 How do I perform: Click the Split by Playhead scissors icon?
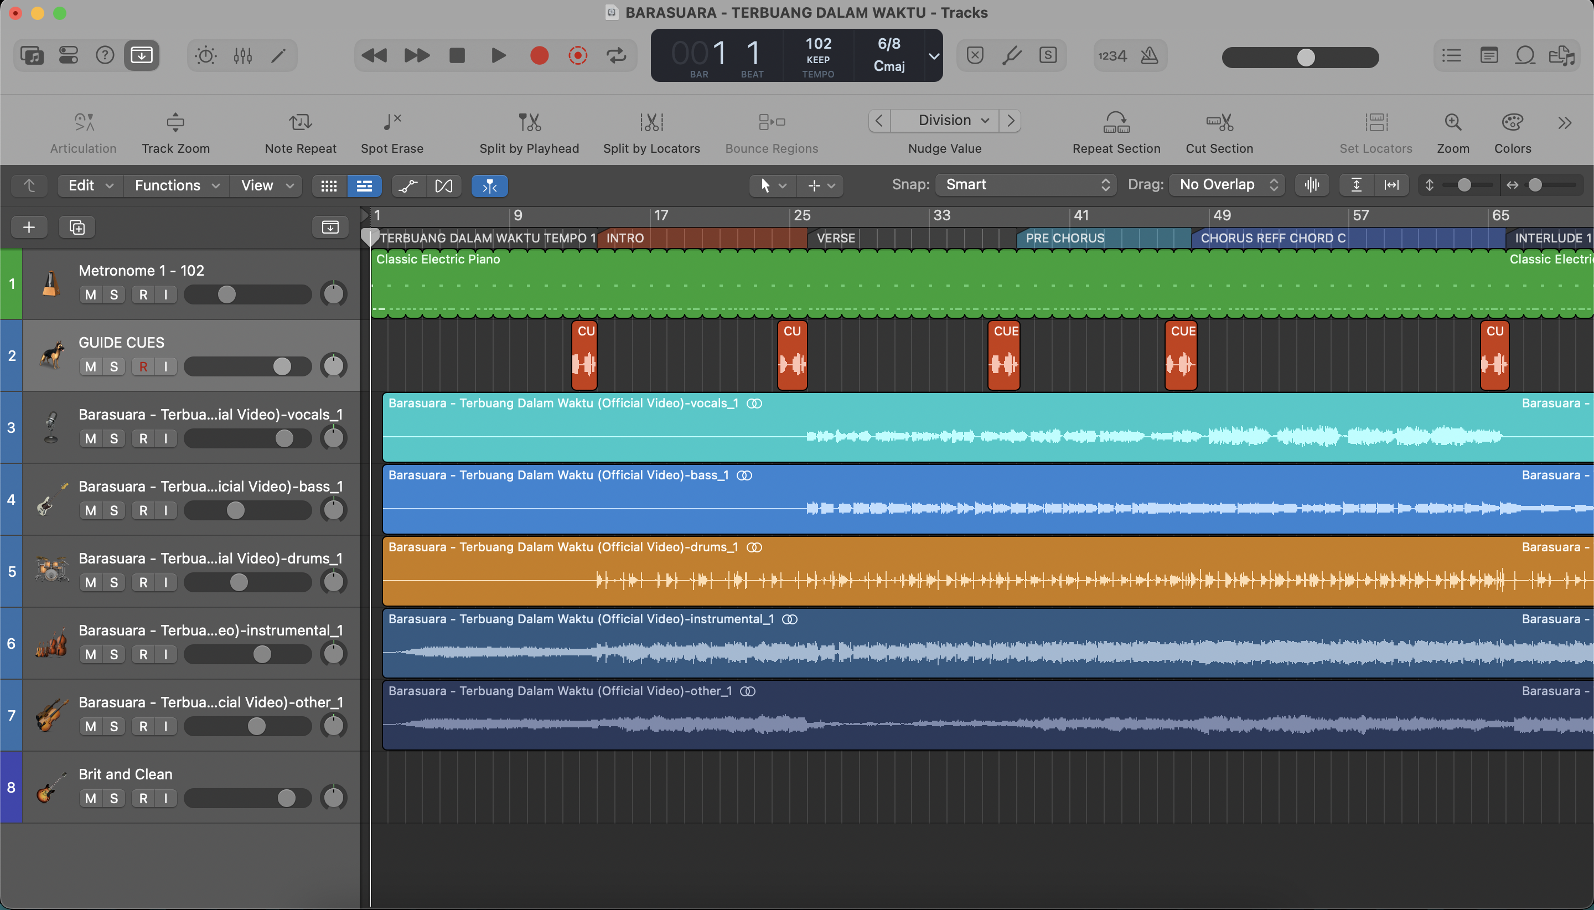tap(529, 122)
